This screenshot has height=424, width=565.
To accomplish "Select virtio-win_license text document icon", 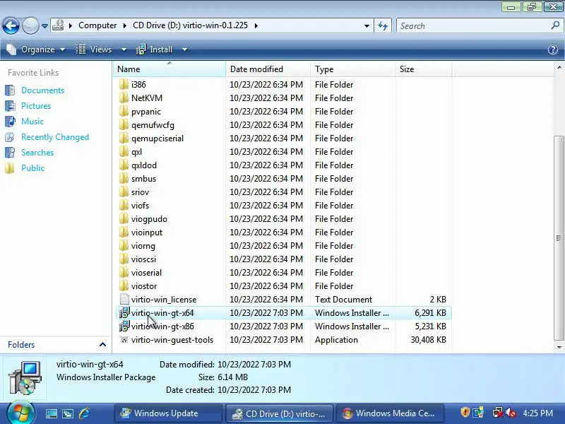I will click(x=124, y=299).
